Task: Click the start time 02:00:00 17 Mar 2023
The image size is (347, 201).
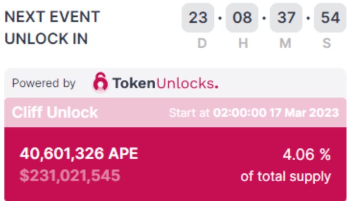Action: pyautogui.click(x=276, y=112)
